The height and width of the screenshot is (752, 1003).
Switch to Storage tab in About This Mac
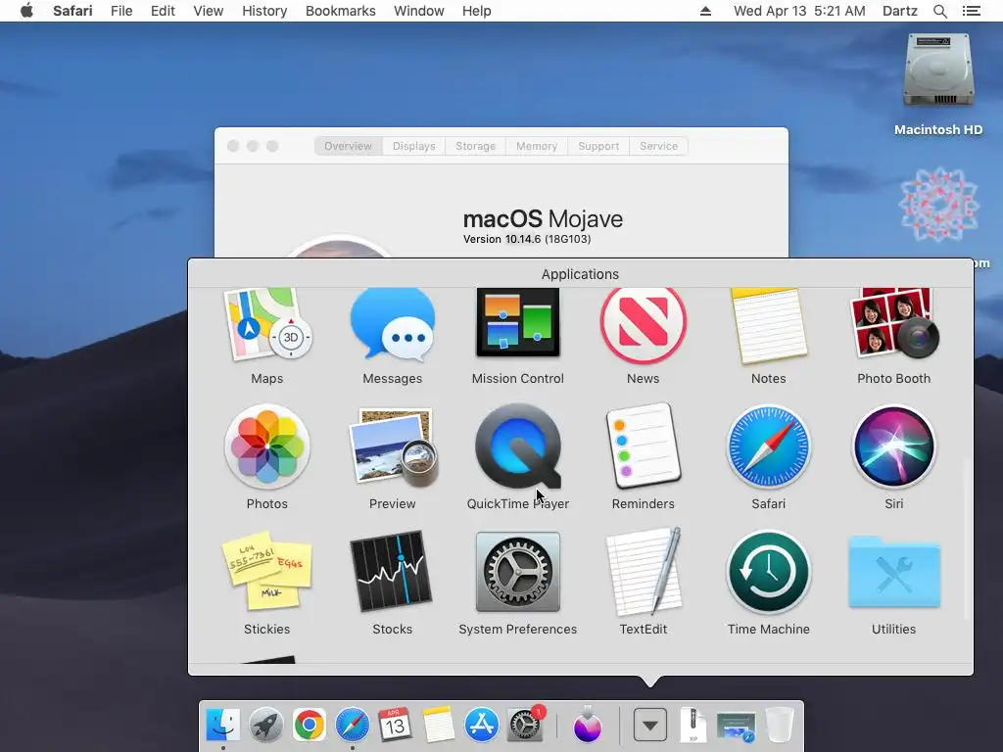click(x=475, y=146)
